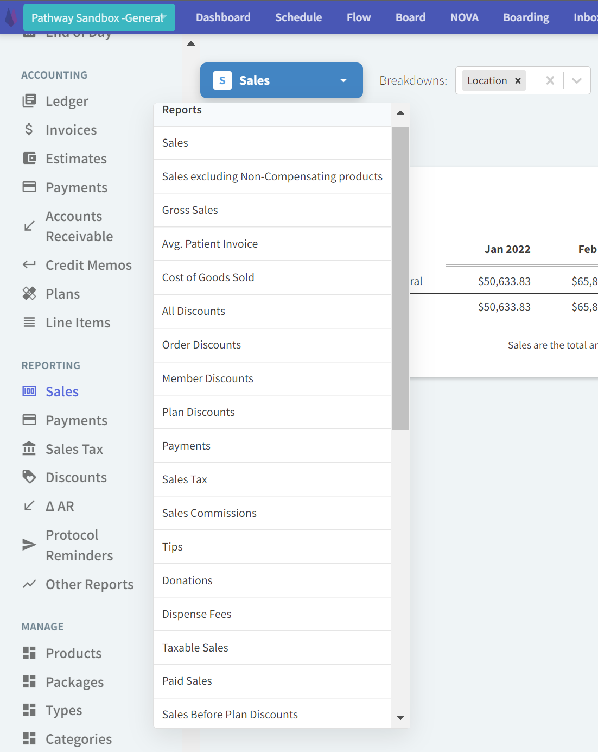Click the Credit Memos arrow icon
The image size is (598, 752).
click(29, 265)
